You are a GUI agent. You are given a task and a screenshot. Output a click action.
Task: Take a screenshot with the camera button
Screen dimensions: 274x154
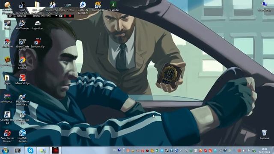click(61, 16)
